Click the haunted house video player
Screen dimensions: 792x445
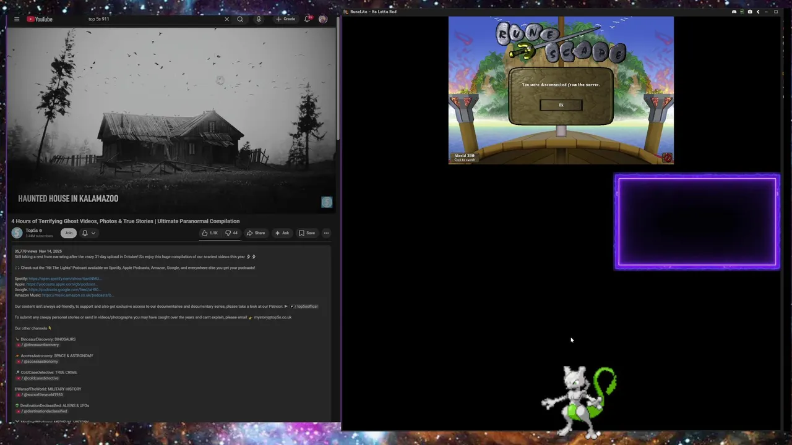click(171, 120)
